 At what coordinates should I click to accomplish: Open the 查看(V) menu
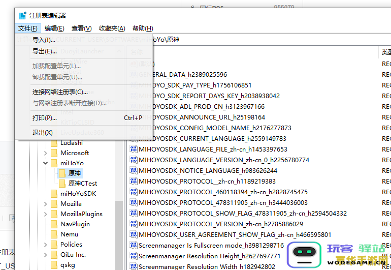tap(82, 28)
